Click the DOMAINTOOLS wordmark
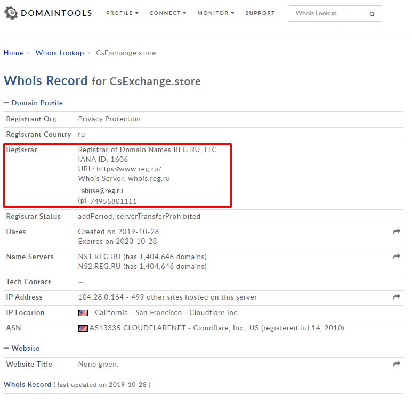The image size is (412, 405). (56, 13)
